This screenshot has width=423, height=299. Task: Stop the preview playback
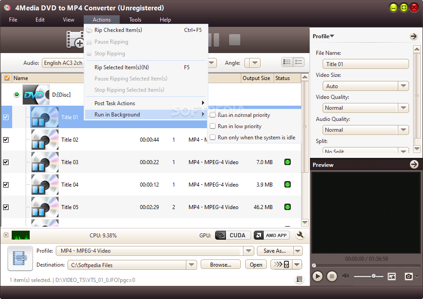tap(332, 277)
